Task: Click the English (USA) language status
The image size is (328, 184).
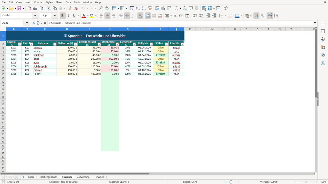Action: pos(190,182)
